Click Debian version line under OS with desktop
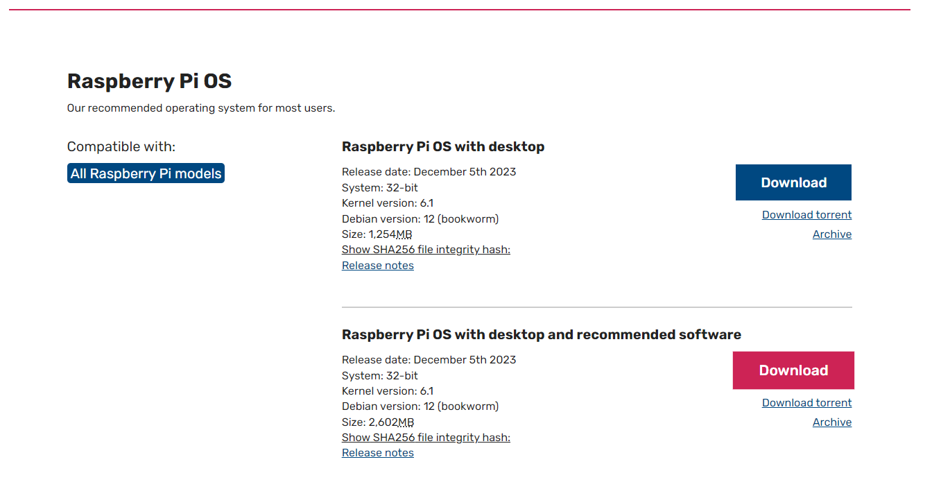 pyautogui.click(x=420, y=219)
